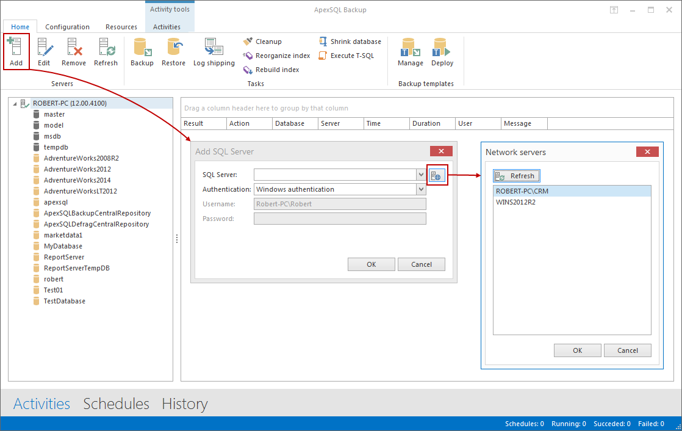Start a Backup task from ribbon
The width and height of the screenshot is (682, 431).
142,51
